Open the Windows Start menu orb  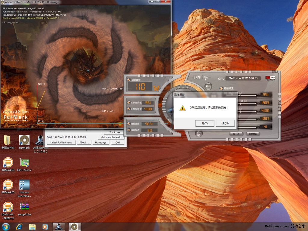click(5, 227)
